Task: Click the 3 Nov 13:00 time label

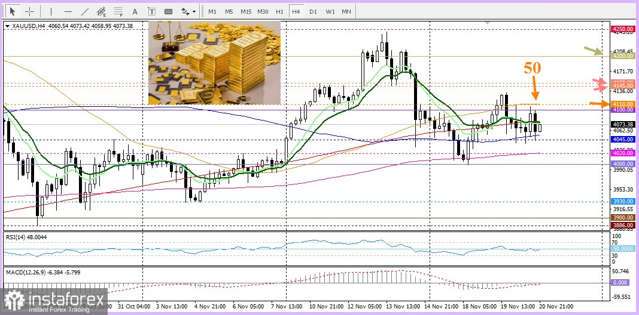Action: point(172,307)
